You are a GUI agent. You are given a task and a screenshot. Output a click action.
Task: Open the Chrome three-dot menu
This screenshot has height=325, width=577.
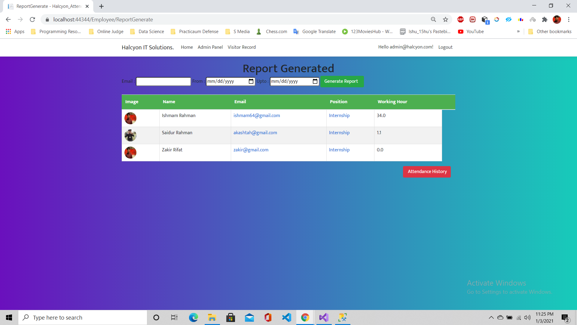pos(569,20)
